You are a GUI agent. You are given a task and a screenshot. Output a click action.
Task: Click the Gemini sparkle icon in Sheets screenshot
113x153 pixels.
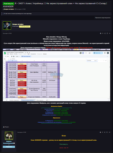click(105, 53)
